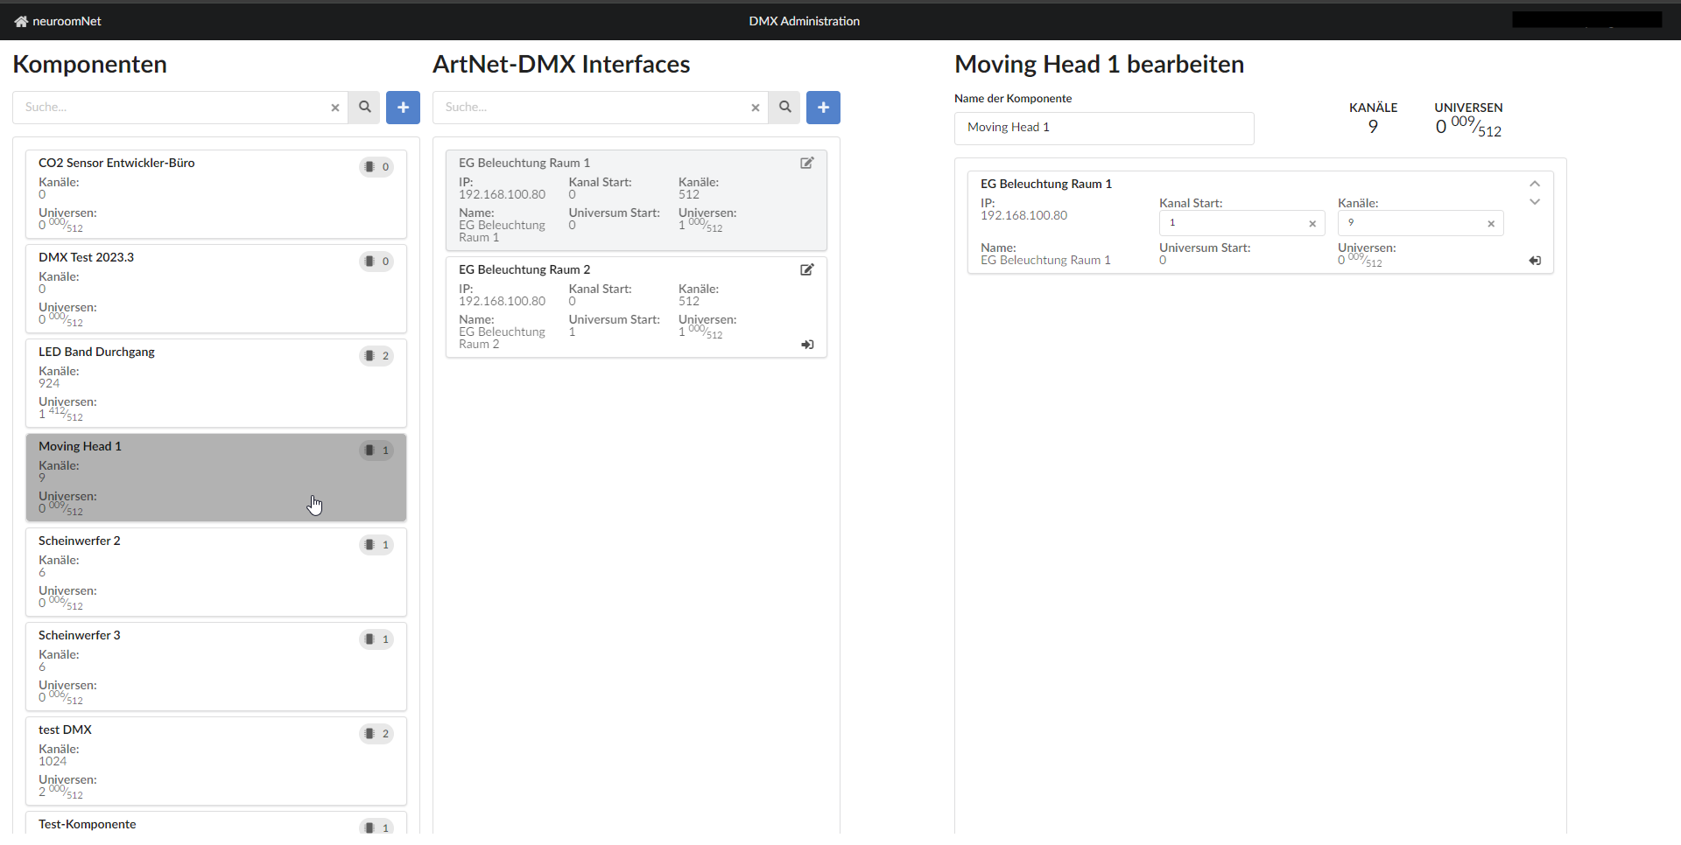The image size is (1681, 845).
Task: Move EG Beleuchtung Raum 1 assignment down
Action: [x=1534, y=202]
